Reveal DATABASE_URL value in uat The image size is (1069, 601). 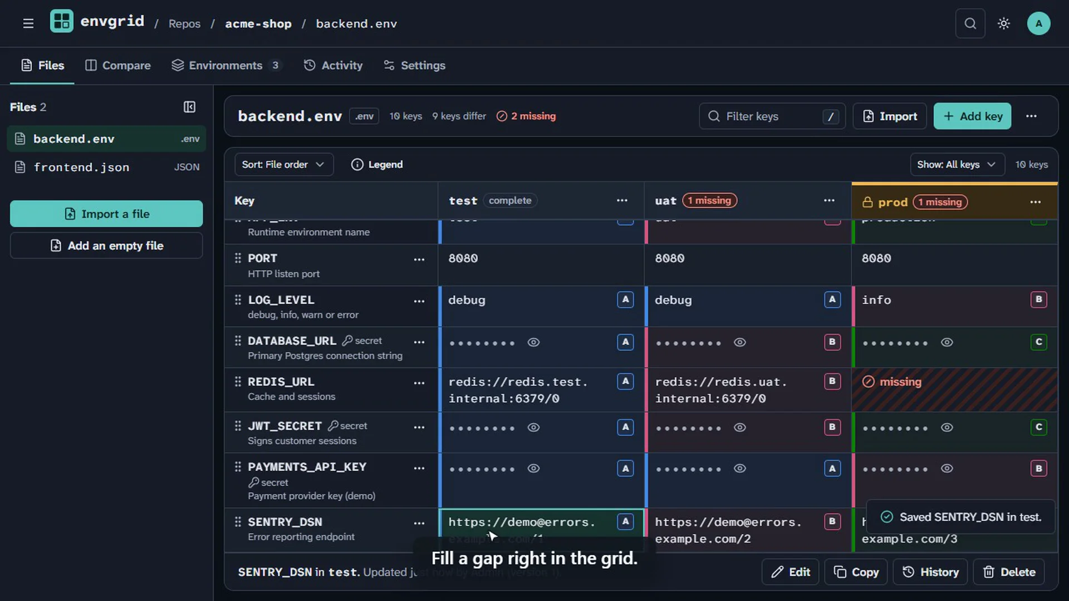click(739, 342)
